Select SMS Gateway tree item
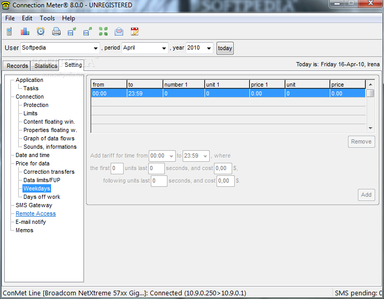384x299 pixels. tap(34, 205)
